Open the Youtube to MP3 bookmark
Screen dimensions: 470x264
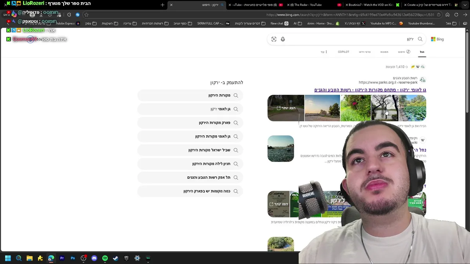point(386,23)
